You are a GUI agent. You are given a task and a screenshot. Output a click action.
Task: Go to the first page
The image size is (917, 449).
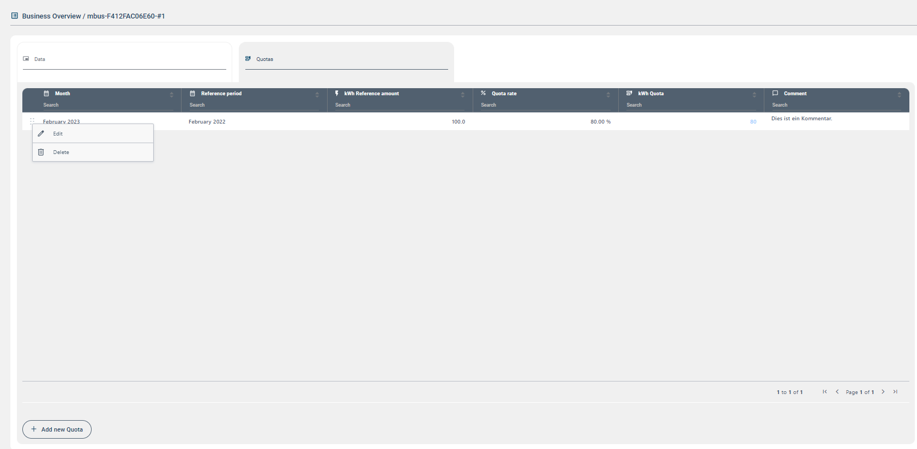coord(825,392)
